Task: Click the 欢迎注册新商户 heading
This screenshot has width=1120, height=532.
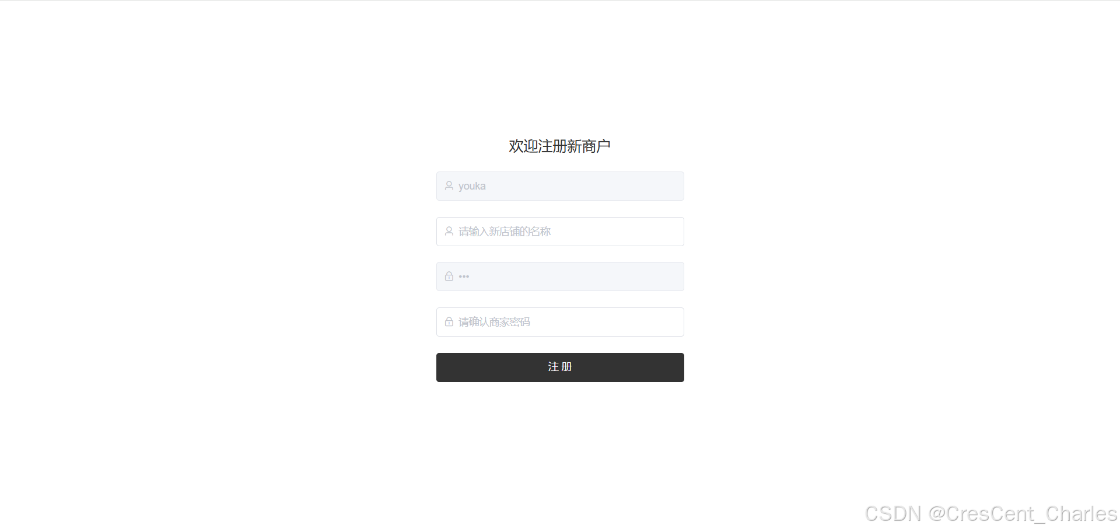Action: [559, 146]
